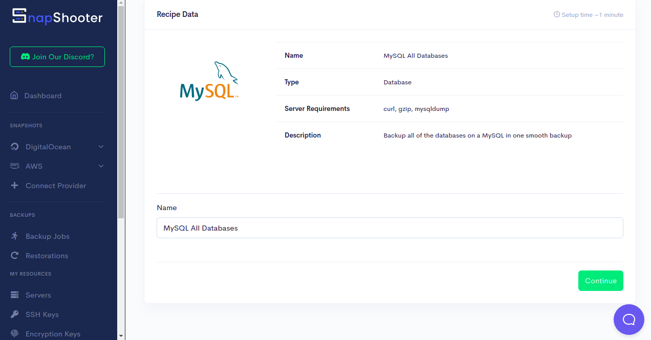Click the 'Recipe Data' heading
Screen dimensions: 651x340
177,14
